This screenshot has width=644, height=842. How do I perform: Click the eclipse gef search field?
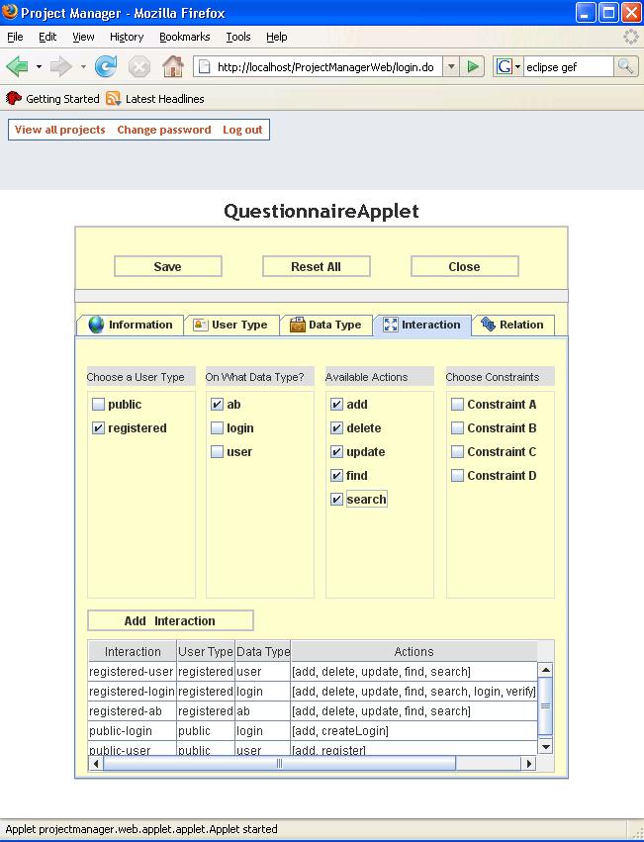pos(568,66)
